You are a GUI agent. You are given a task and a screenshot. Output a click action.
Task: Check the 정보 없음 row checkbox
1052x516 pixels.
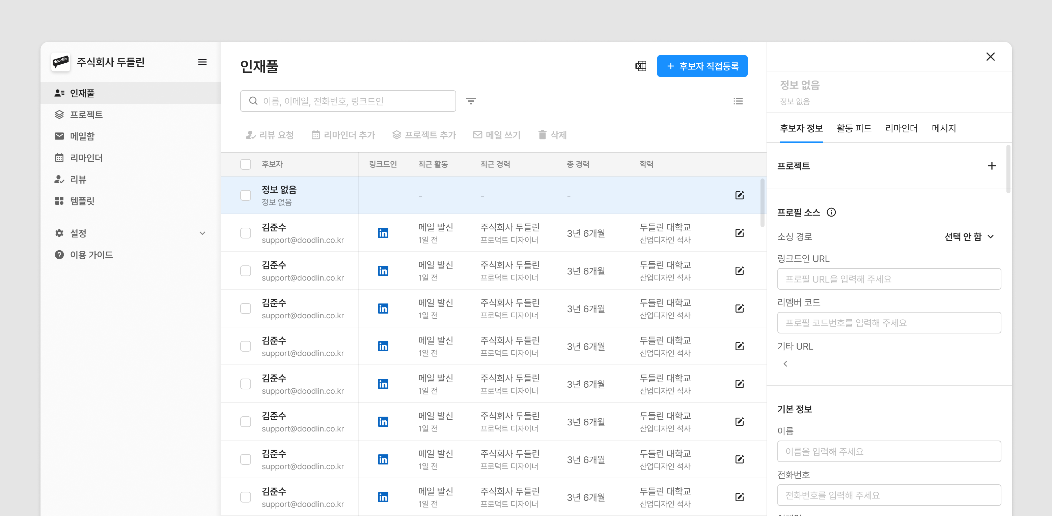pyautogui.click(x=245, y=195)
